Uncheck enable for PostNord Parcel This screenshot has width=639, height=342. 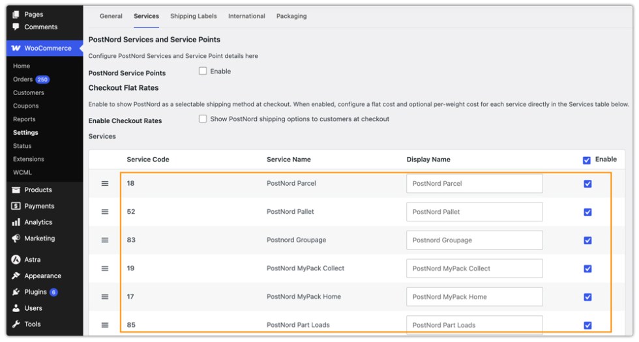tap(587, 184)
